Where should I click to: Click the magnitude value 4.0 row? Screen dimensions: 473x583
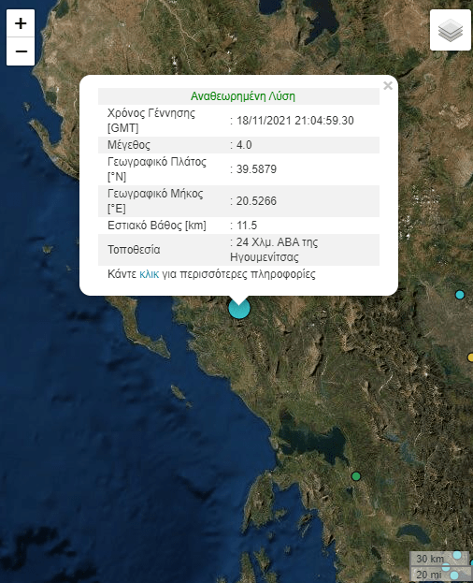coord(238,145)
